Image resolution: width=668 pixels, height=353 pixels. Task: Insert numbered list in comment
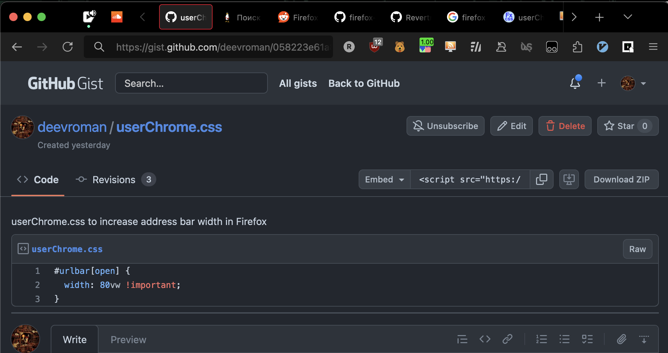coord(541,339)
